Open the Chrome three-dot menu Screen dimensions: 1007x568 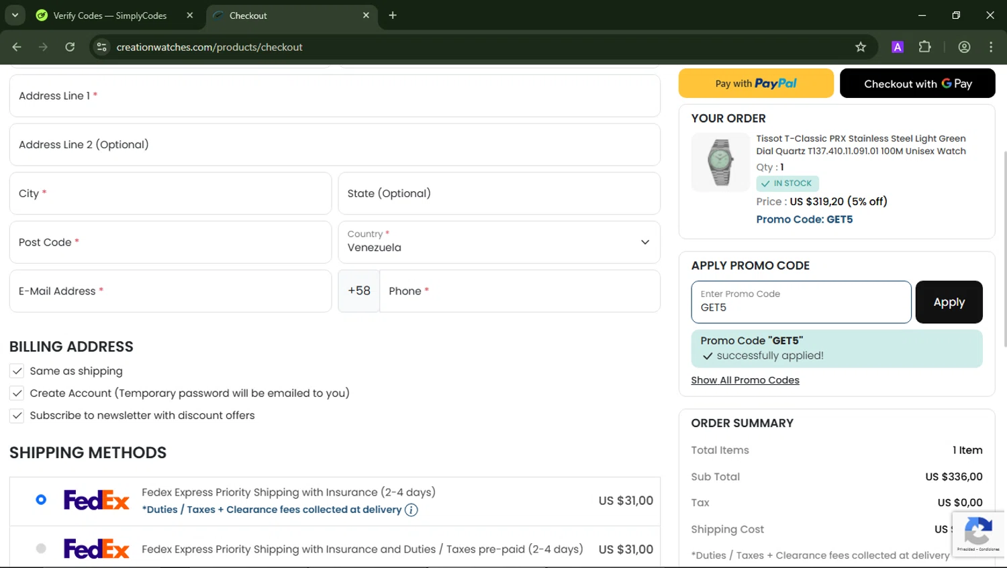[991, 47]
